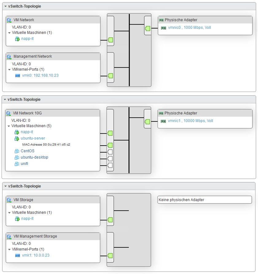The width and height of the screenshot is (258, 274).
Task: Select napp-it under VM Storage
Action: coord(27,219)
